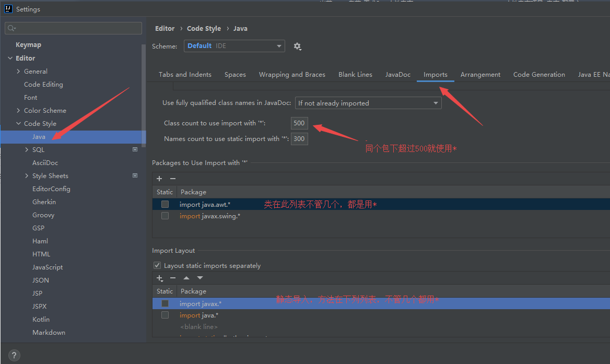Click the scheme indicator icon next to SQL
Viewport: 610px width, 364px height.
(x=135, y=149)
